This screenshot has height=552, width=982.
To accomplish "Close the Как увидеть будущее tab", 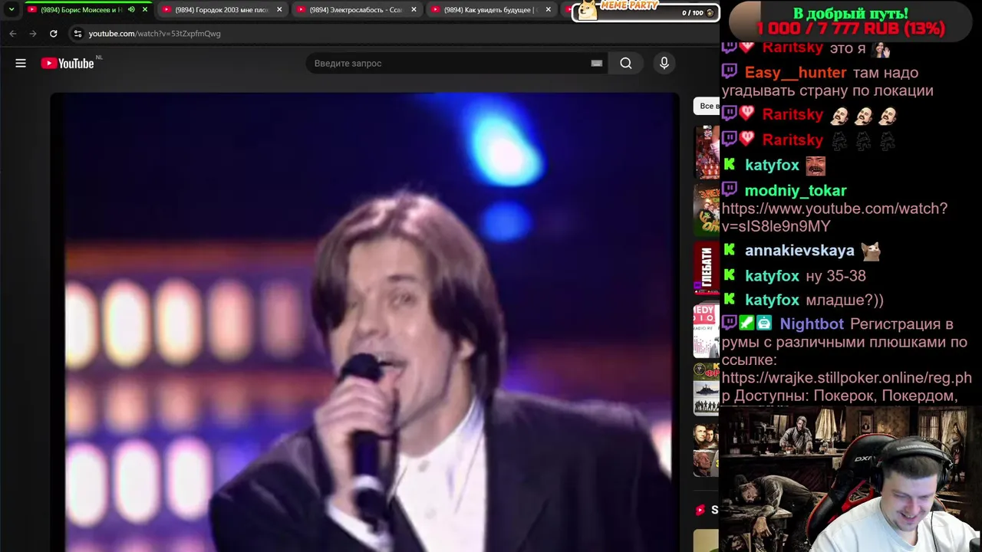I will (x=548, y=10).
